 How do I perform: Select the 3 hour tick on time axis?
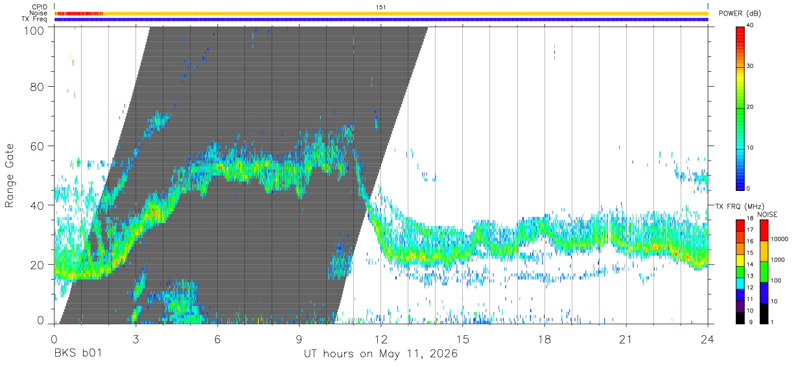[135, 339]
